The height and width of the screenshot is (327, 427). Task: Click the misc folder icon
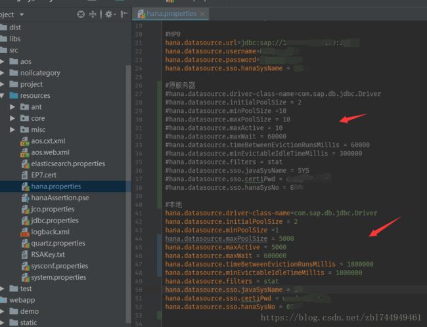point(24,129)
